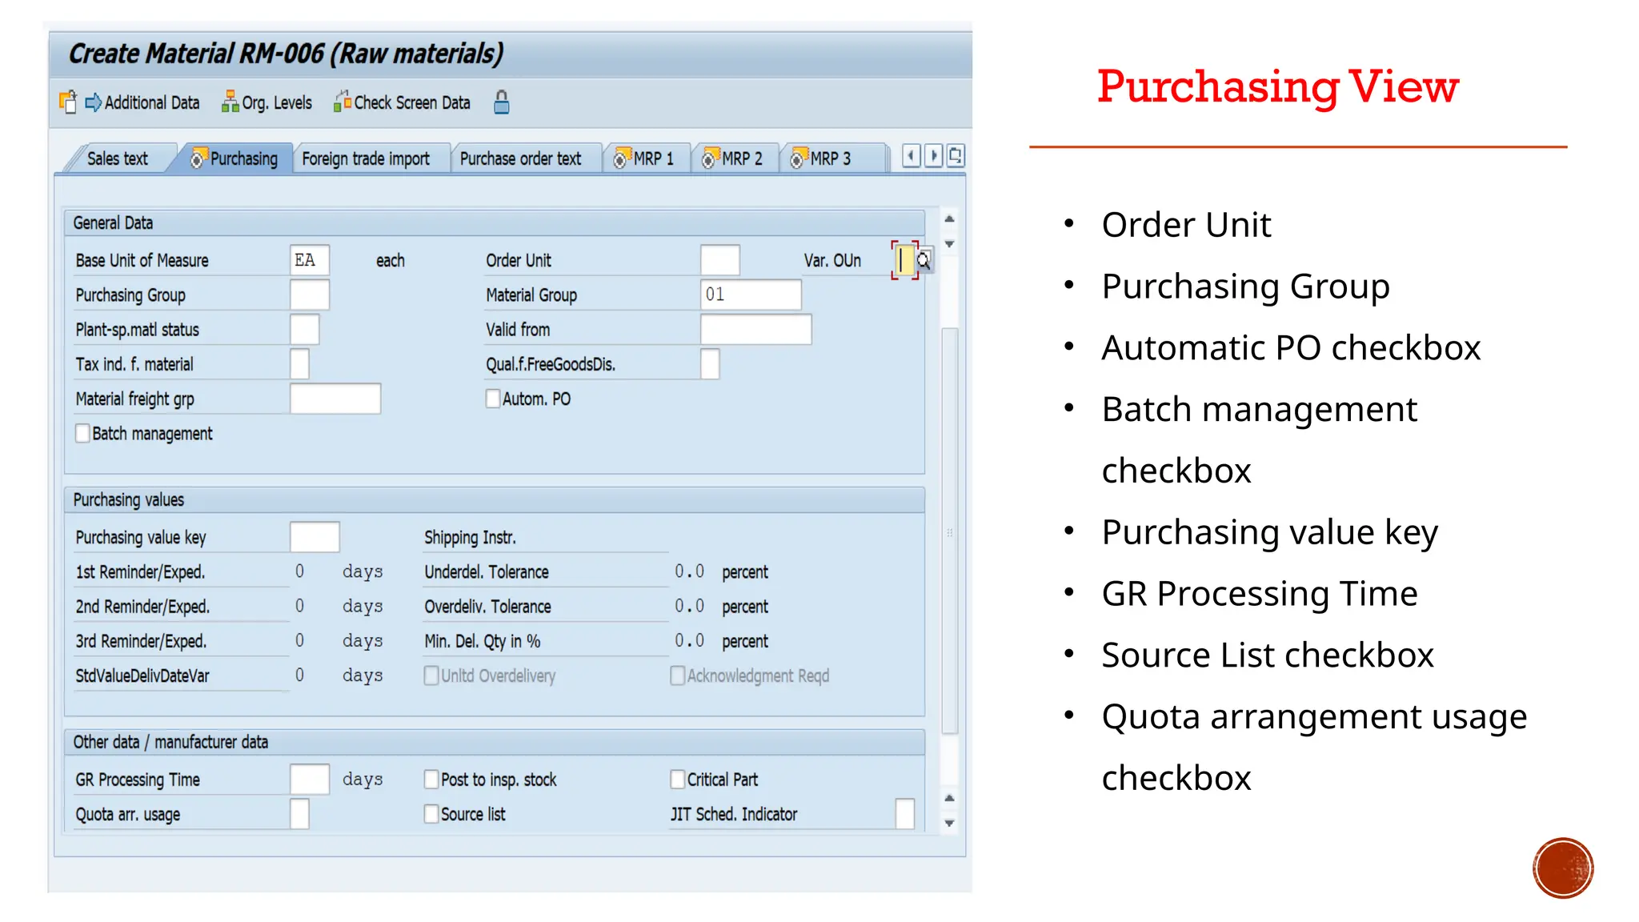This screenshot has height=922, width=1639.
Task: Click the 3rd Reminder/Exped. value 0
Action: pyautogui.click(x=299, y=640)
